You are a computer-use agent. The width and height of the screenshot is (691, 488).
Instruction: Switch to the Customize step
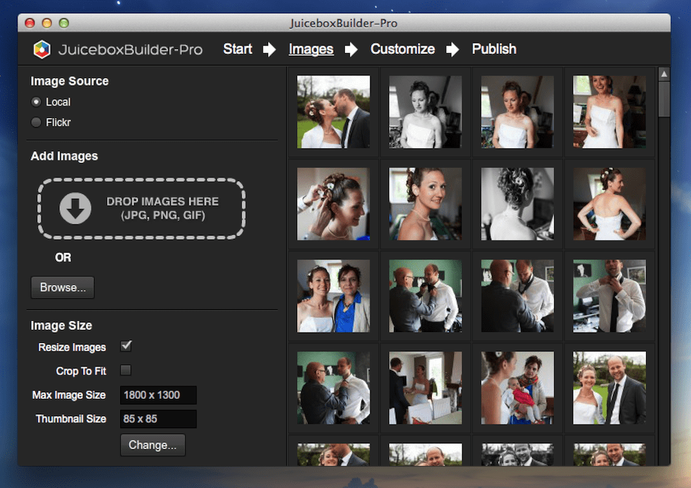[x=402, y=49]
